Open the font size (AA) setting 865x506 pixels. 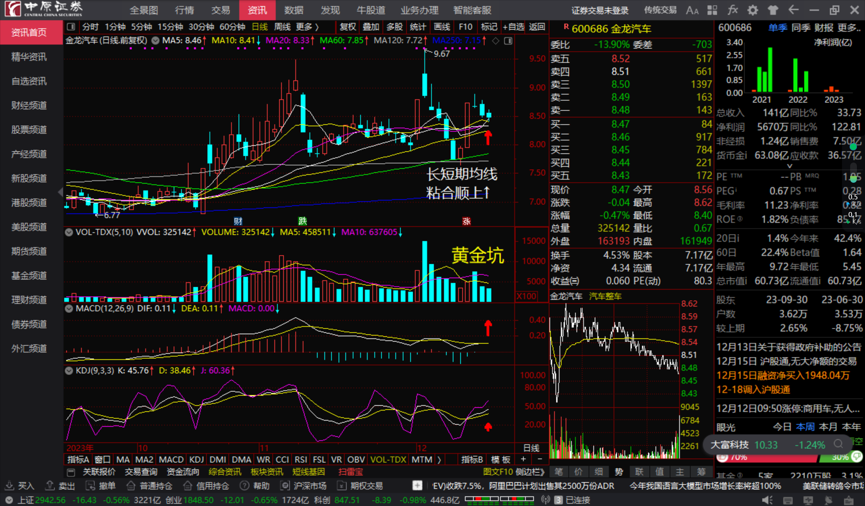pos(692,10)
